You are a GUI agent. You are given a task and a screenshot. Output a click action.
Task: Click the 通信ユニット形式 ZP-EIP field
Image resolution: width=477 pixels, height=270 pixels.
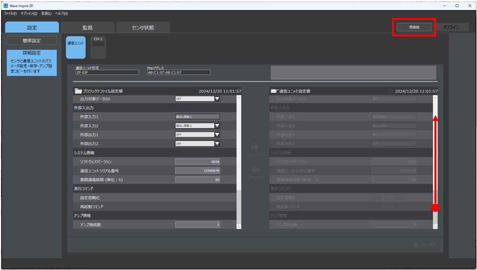[x=107, y=72]
